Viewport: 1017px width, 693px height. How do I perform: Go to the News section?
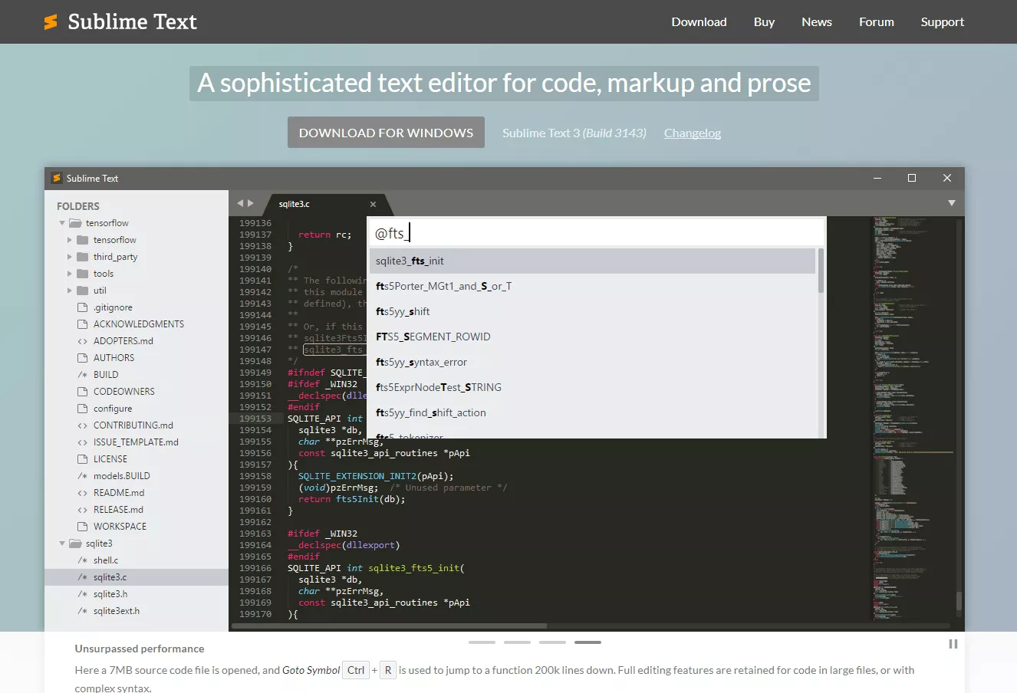[817, 22]
